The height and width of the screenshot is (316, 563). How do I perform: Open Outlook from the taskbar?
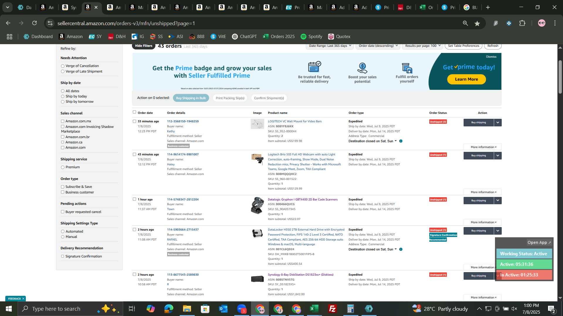click(223, 309)
